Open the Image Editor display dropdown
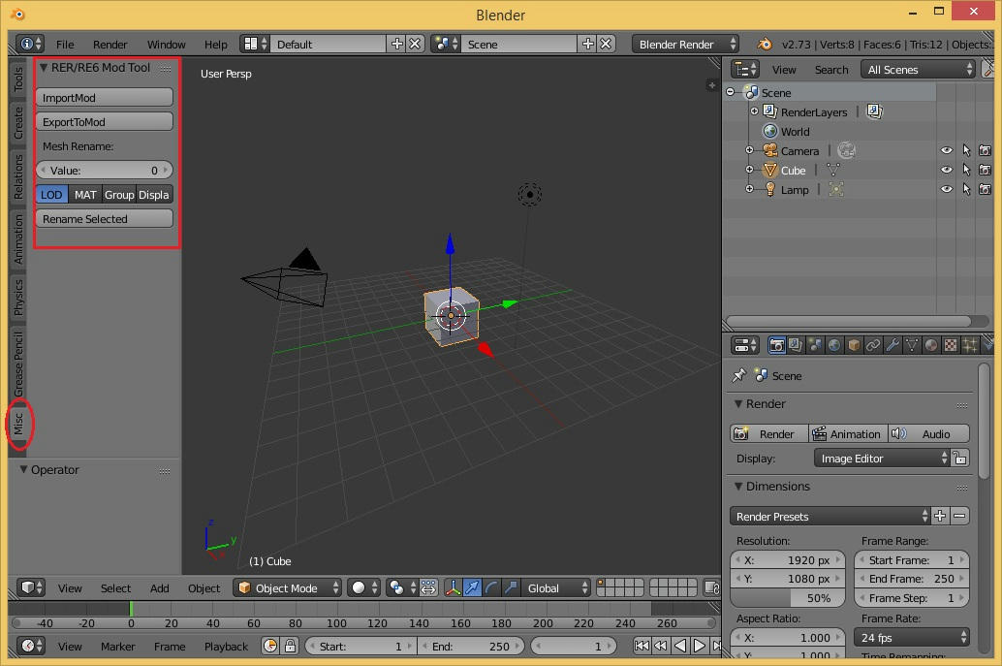This screenshot has height=666, width=1002. point(882,458)
